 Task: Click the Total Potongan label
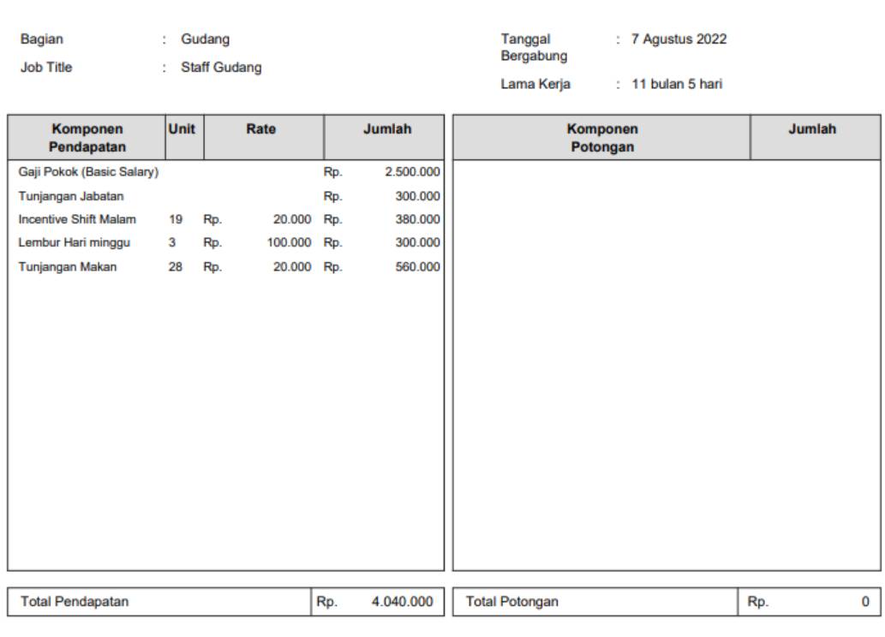(512, 602)
